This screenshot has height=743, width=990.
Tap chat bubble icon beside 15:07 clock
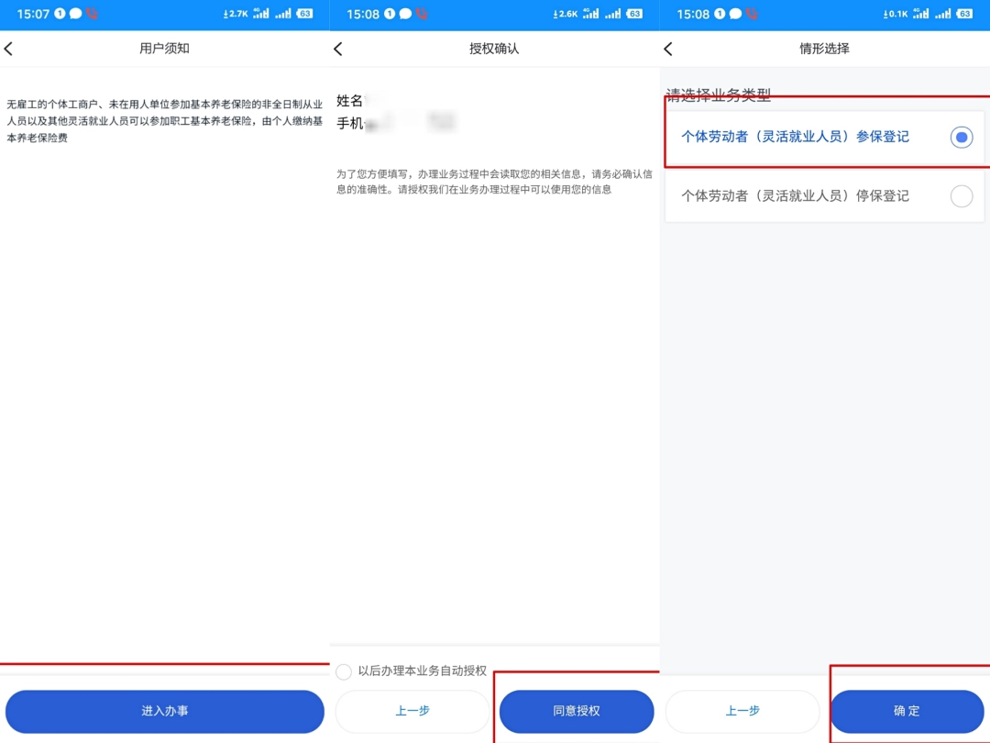tap(75, 14)
